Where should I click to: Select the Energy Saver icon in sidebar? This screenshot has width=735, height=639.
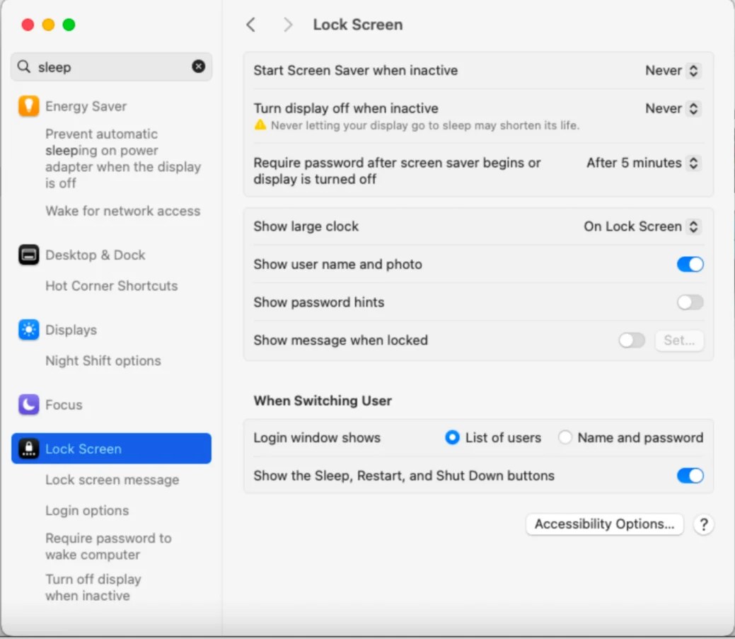[x=27, y=105]
